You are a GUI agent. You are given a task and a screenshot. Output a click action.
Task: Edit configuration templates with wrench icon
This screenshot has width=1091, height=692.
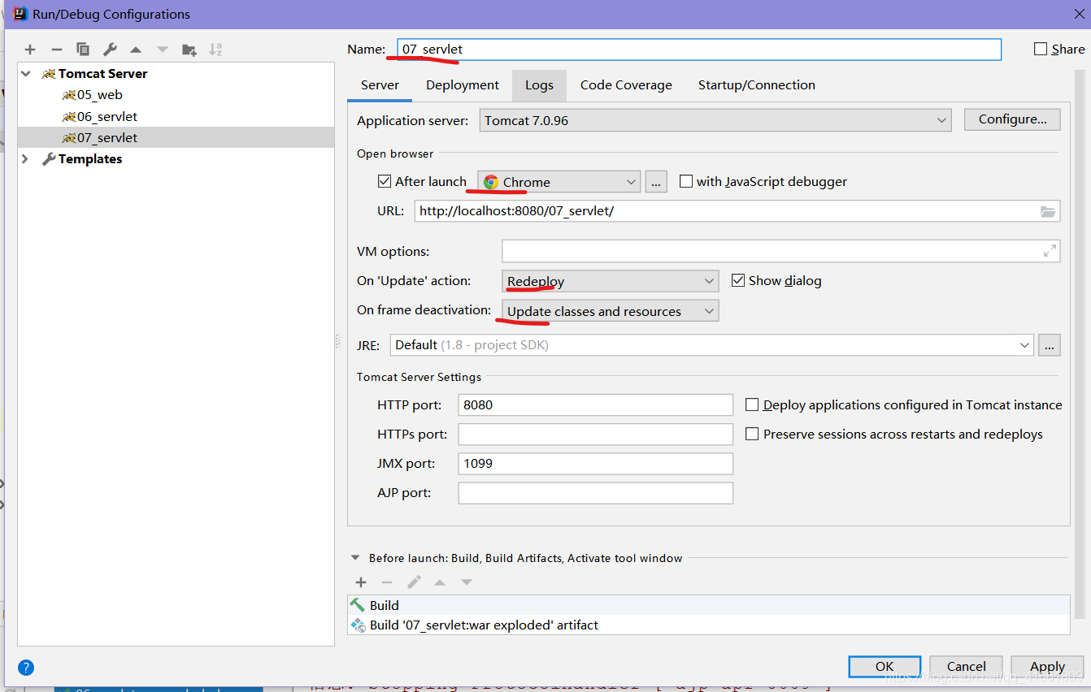(109, 49)
